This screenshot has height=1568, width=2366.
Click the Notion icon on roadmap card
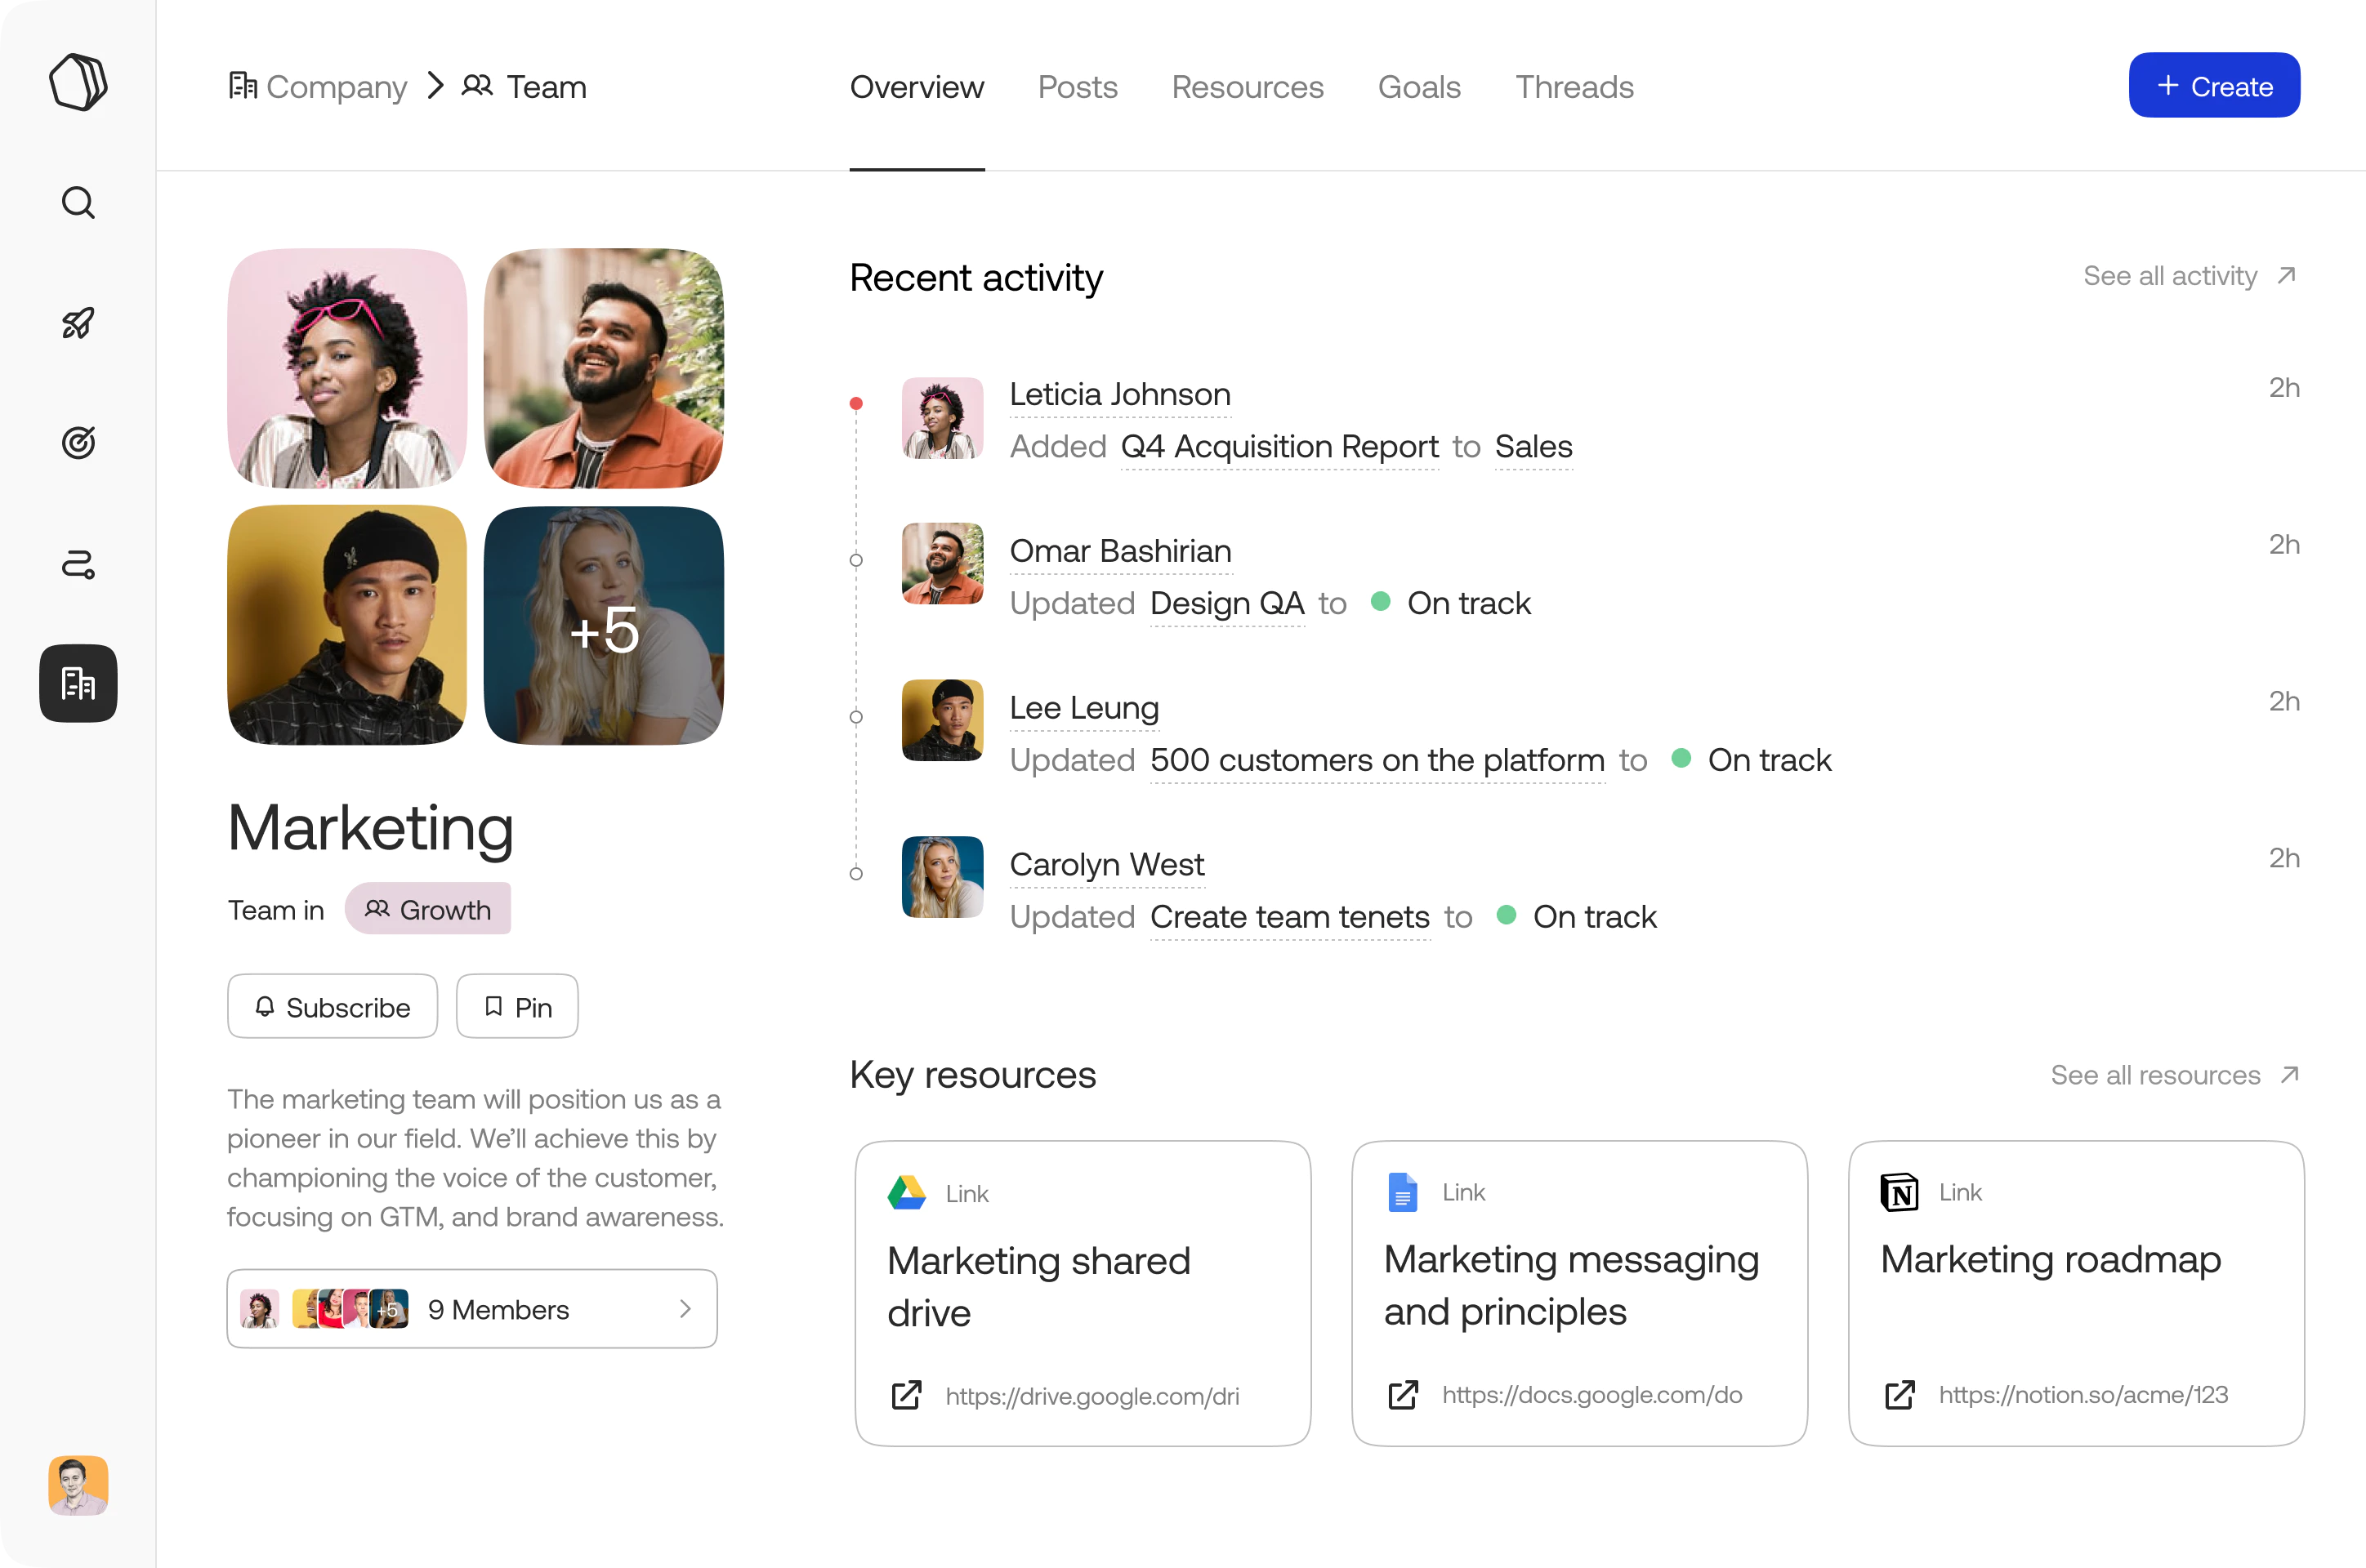pos(1899,1192)
